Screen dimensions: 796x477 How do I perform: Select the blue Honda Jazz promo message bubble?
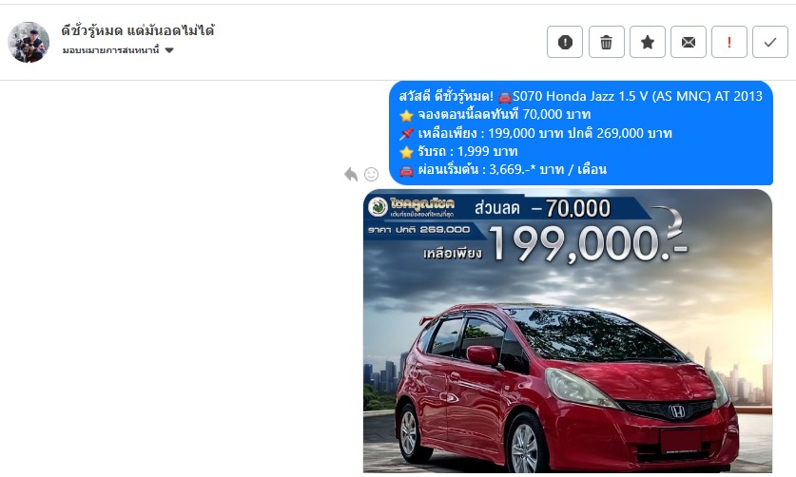pos(581,133)
